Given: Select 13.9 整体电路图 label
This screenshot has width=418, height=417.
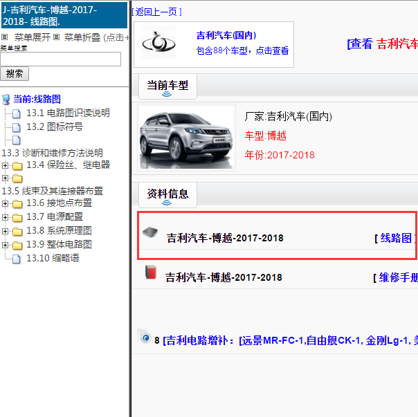Looking at the screenshot, I should pos(59,244).
